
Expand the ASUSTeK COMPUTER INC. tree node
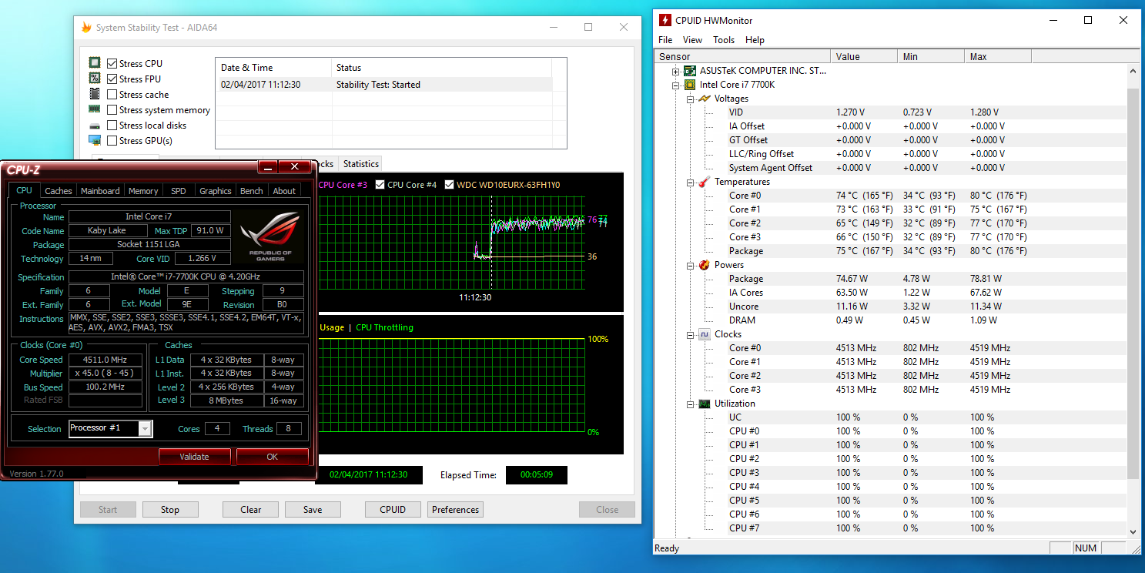676,71
